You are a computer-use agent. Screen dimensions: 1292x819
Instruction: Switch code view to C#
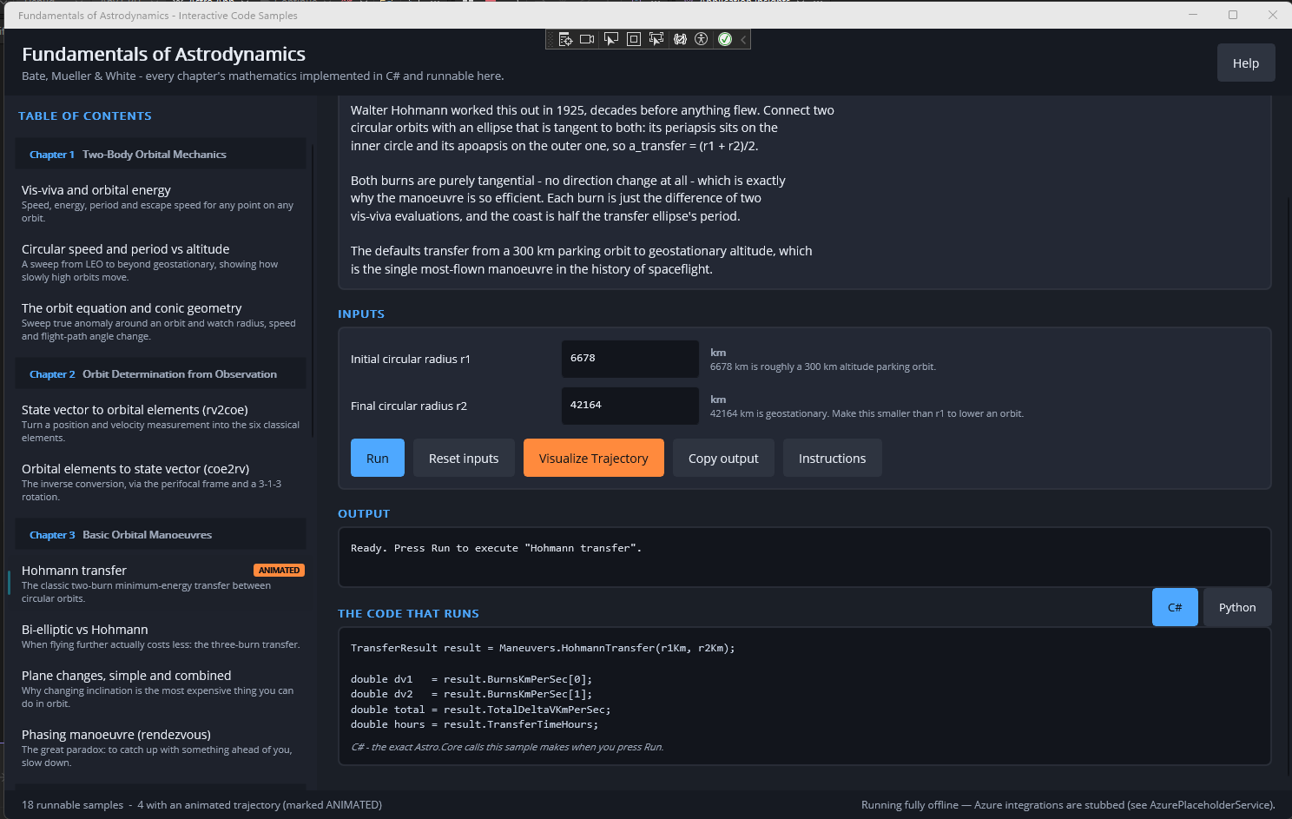click(x=1175, y=607)
